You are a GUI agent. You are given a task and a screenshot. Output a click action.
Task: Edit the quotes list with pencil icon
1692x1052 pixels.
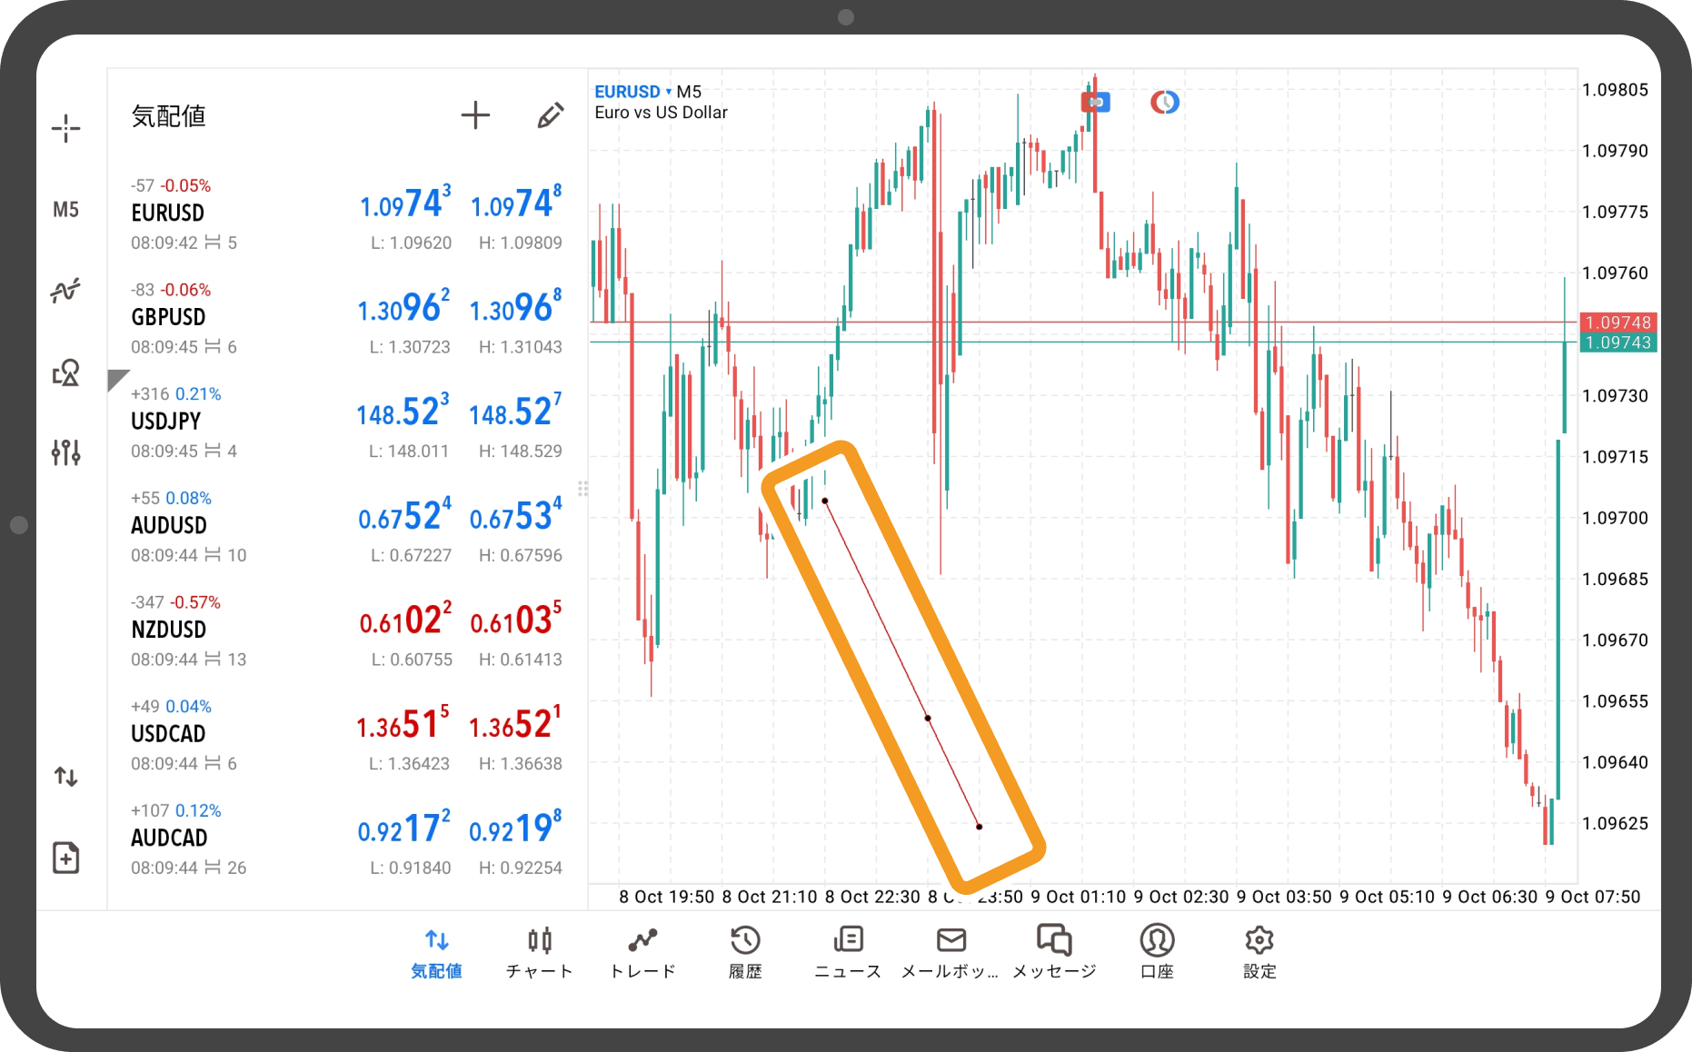click(x=550, y=115)
